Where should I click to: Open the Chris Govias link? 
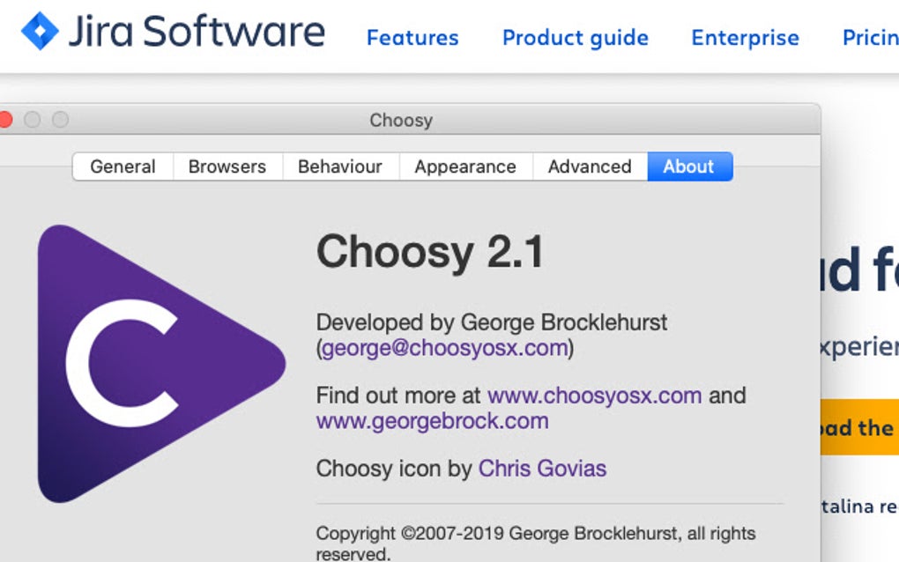(542, 469)
